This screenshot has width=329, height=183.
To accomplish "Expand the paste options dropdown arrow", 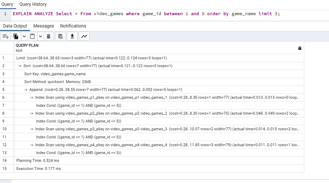I will 41,36.
